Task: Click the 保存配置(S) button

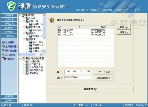Action: click(91, 89)
